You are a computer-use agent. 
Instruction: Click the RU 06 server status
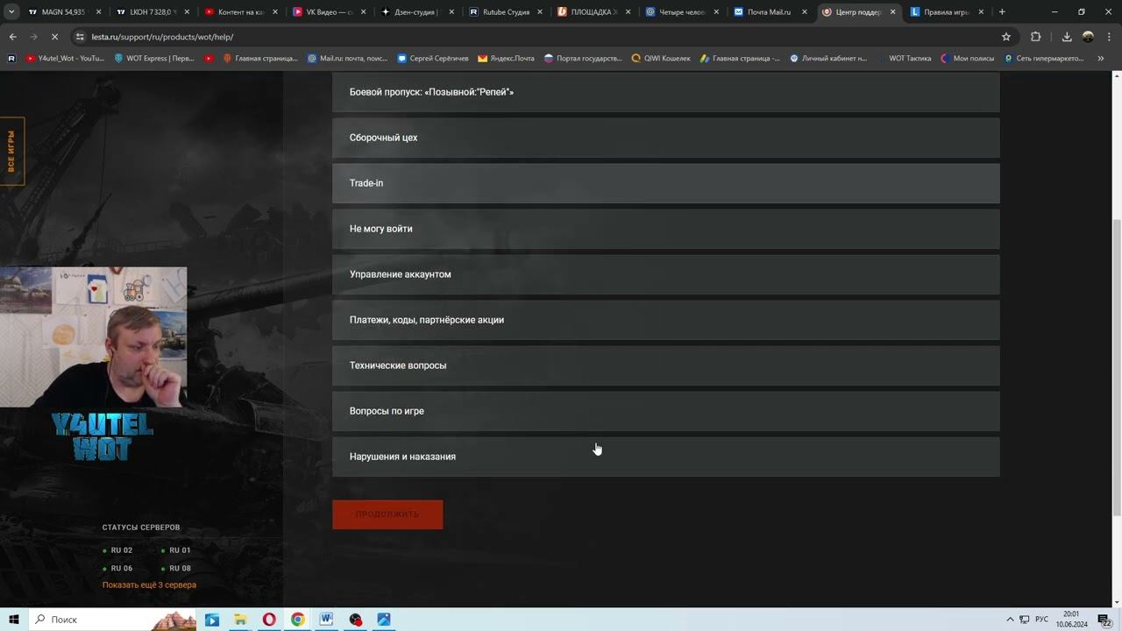pos(117,568)
